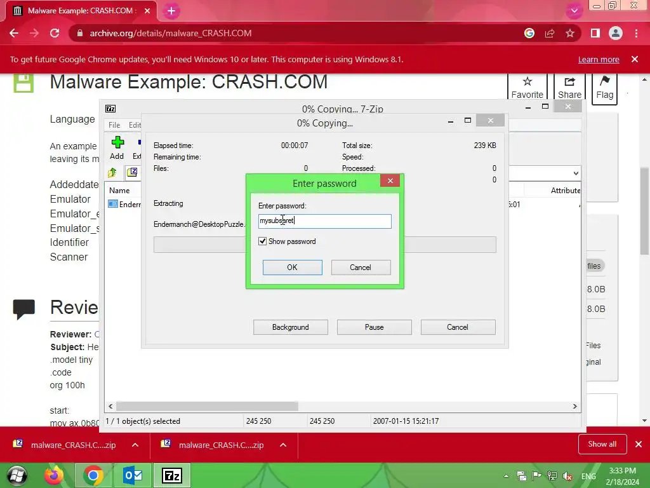Click the Attributes column header in 7-Zip
This screenshot has width=650, height=488.
[565, 191]
